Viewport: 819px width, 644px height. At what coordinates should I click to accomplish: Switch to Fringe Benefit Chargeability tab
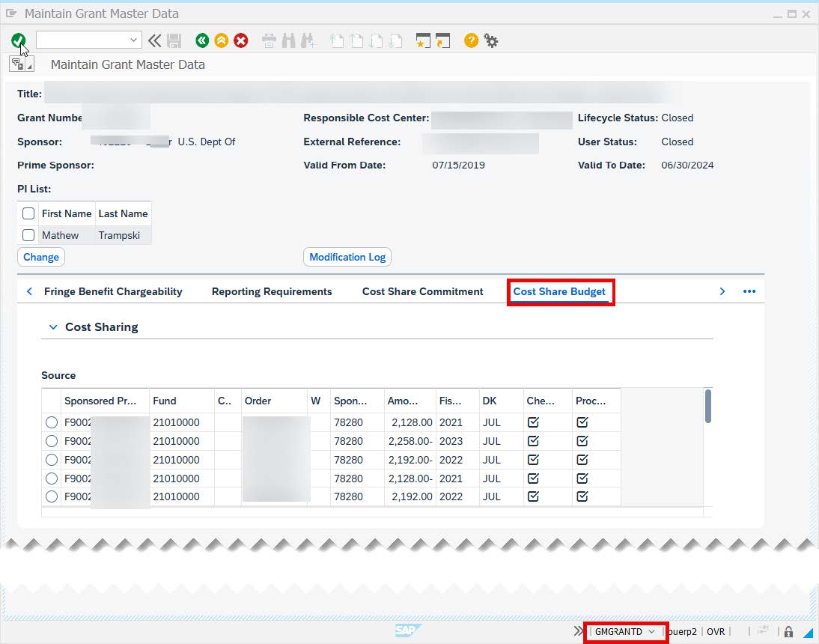(x=113, y=291)
